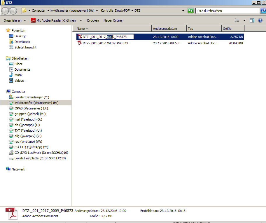Click the Back navigation arrow button
Viewport: 266px width, 223px height.
click(x=5, y=11)
